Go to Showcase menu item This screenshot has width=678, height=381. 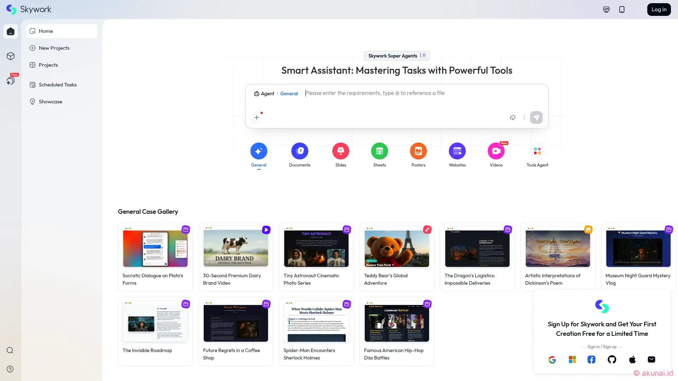click(x=50, y=102)
